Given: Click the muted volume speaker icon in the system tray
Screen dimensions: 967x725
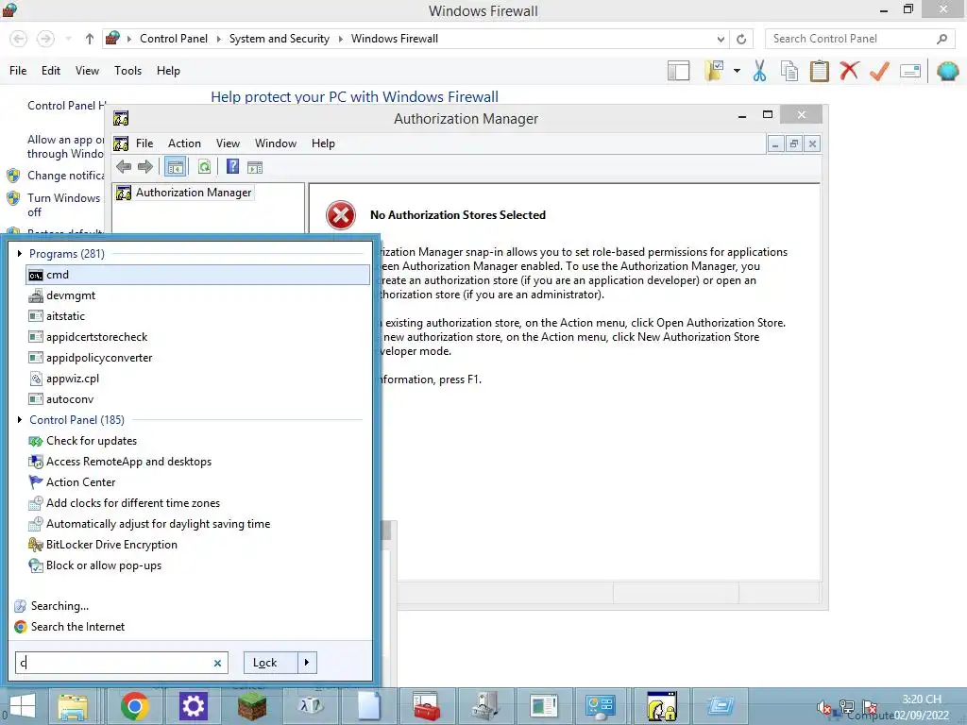Looking at the screenshot, I should (x=823, y=707).
